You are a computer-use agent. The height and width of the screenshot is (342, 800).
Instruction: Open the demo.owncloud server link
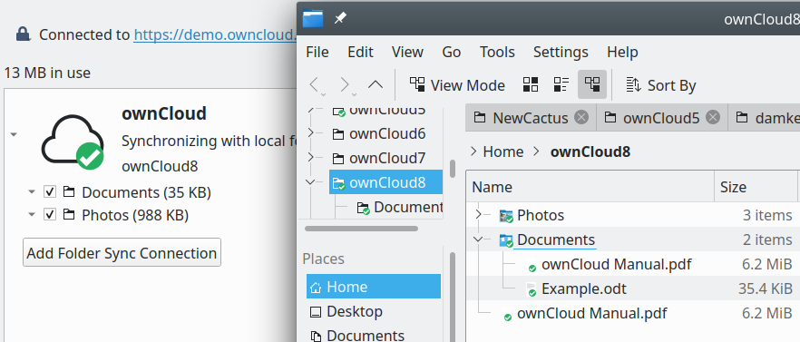pyautogui.click(x=215, y=34)
